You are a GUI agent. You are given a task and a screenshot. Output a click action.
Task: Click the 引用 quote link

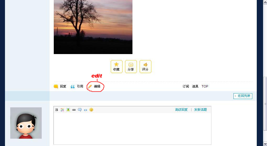click(x=77, y=86)
